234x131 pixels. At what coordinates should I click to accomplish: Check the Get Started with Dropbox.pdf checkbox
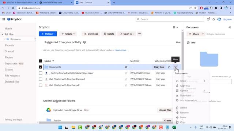tap(41, 85)
